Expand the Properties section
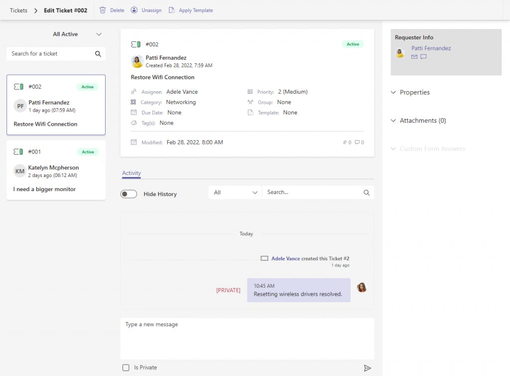This screenshot has height=376, width=510. pyautogui.click(x=410, y=92)
